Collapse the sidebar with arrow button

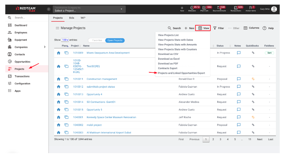coord(49,9)
